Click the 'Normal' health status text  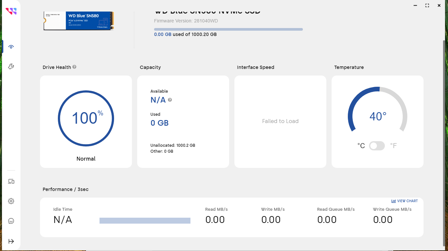(86, 159)
